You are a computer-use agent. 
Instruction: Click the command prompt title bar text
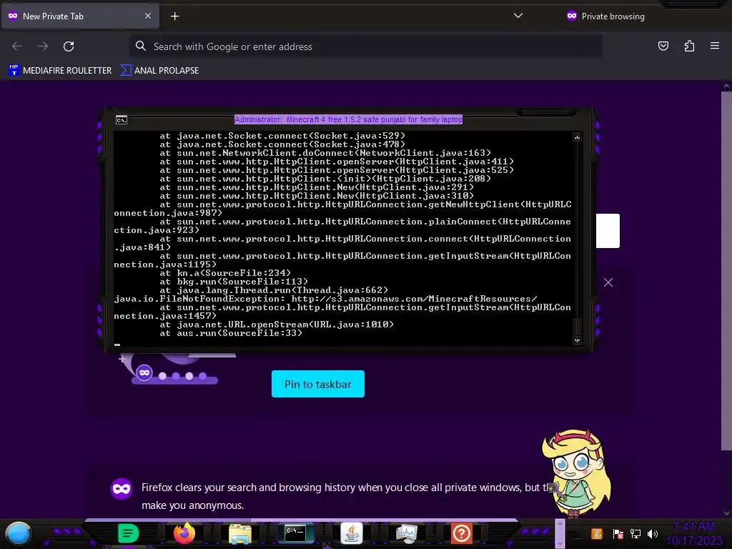click(348, 119)
